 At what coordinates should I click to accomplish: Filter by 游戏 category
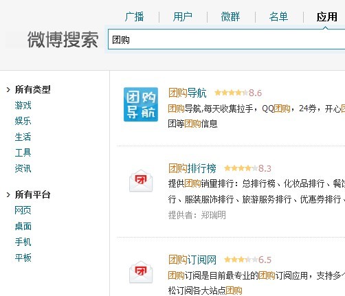coord(23,105)
